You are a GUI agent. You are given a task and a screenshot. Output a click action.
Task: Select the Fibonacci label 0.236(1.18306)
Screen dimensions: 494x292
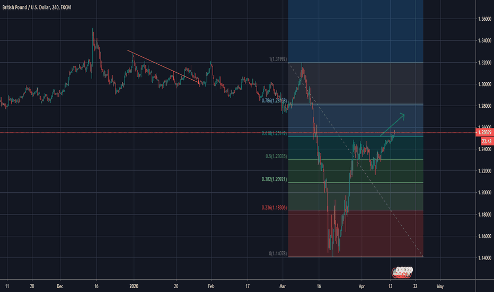point(274,208)
